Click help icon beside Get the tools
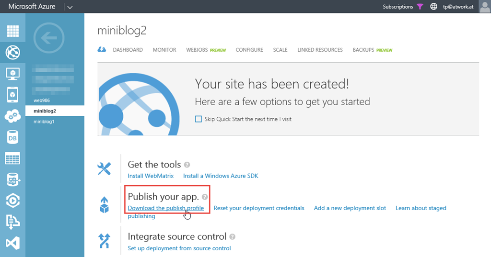This screenshot has height=257, width=491. pyautogui.click(x=187, y=165)
